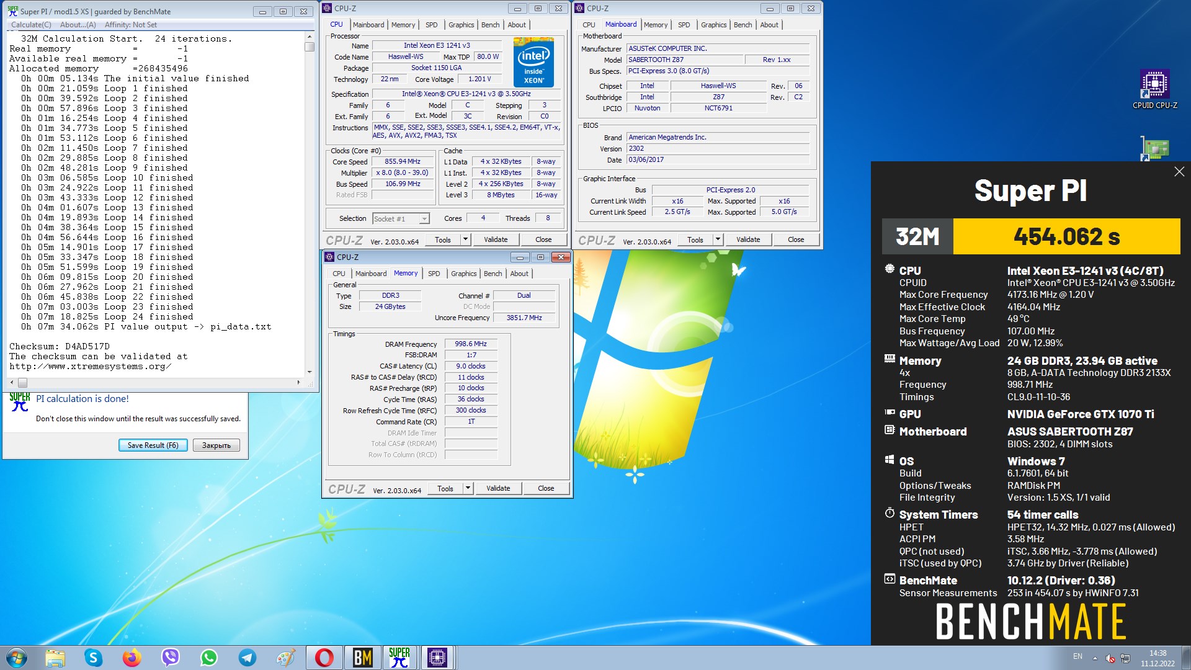Select CPU tab in CPU-Z Mainboard window
1191x670 pixels.
point(589,25)
